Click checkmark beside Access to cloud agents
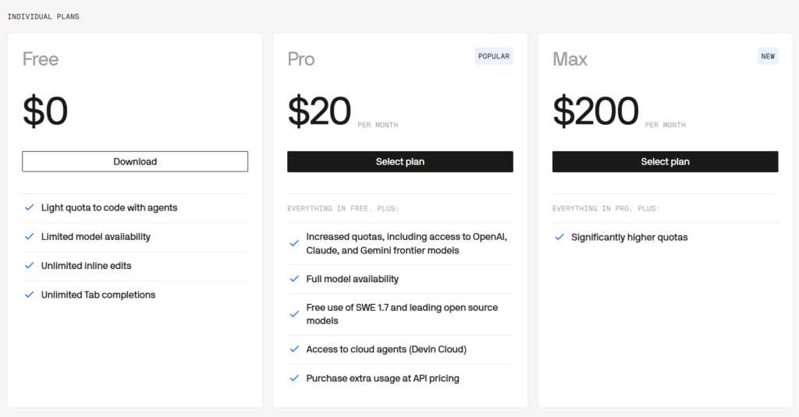Screen dimensions: 799x417 (294, 349)
